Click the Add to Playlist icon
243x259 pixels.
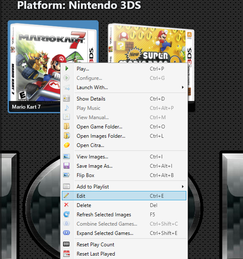point(66,186)
